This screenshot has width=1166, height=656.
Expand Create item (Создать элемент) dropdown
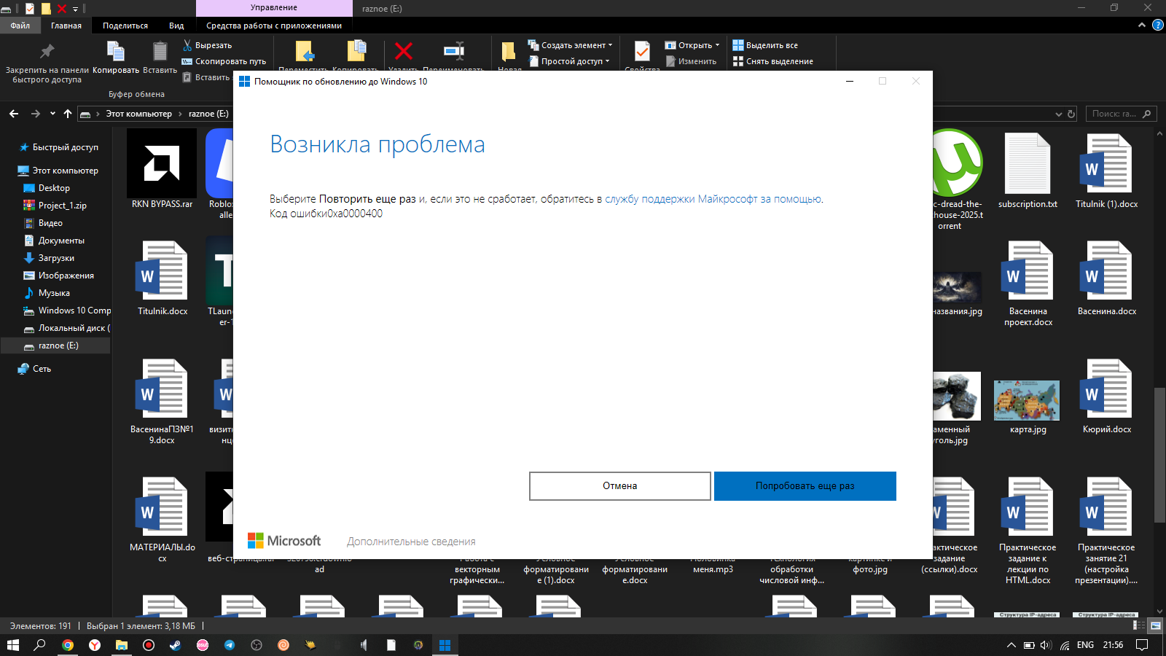coord(610,45)
